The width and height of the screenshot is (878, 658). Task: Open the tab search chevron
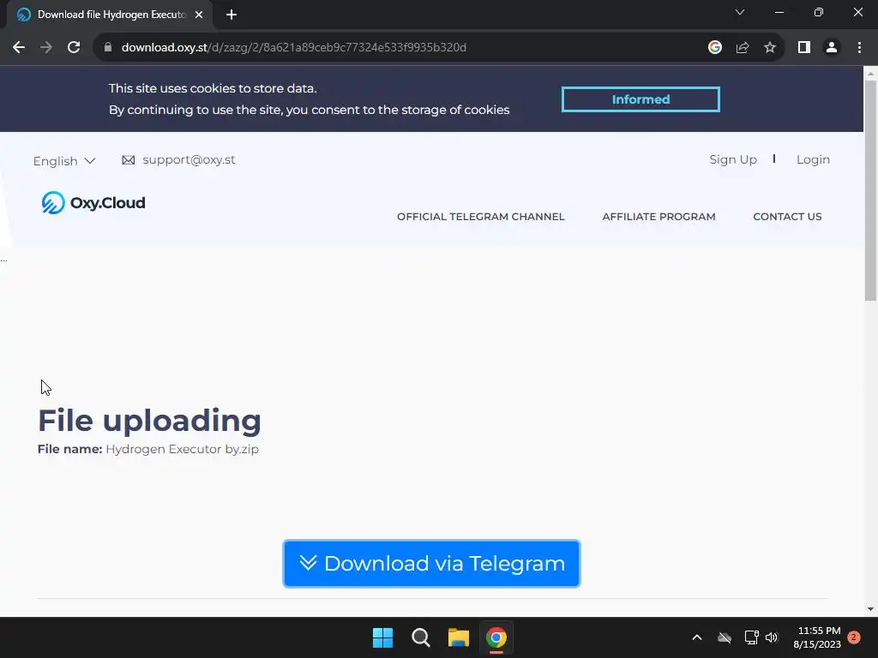coord(740,12)
